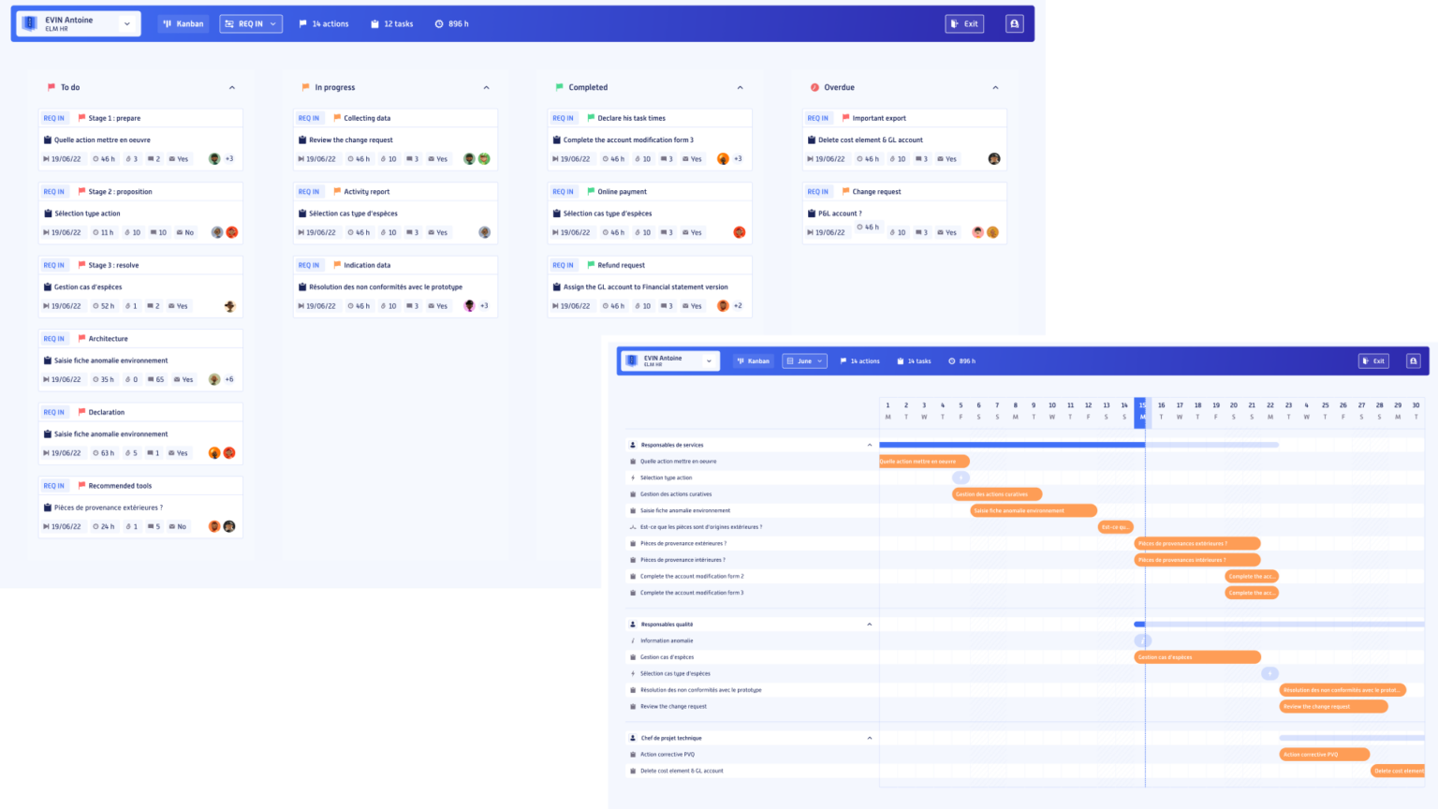Select the highlighted day 15 in the Gantt timeline
Viewport: 1438px width, 809px height.
coord(1142,412)
